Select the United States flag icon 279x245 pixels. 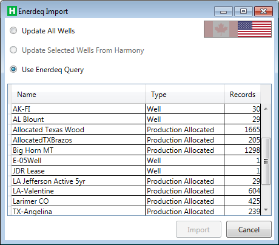(x=255, y=29)
